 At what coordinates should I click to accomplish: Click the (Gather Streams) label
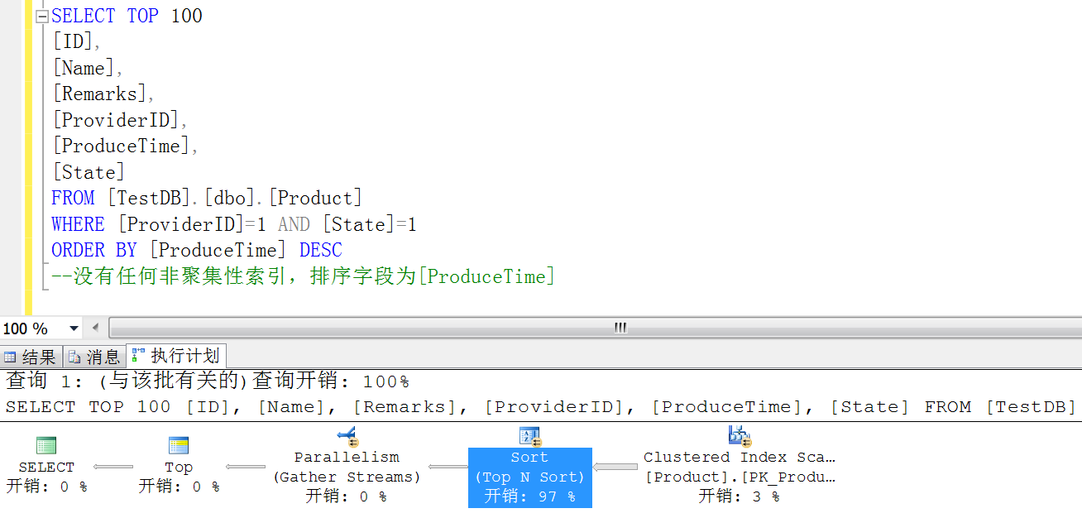(347, 477)
